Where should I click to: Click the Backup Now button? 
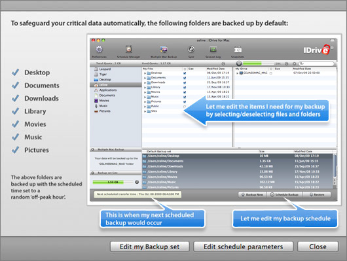coord(252,195)
